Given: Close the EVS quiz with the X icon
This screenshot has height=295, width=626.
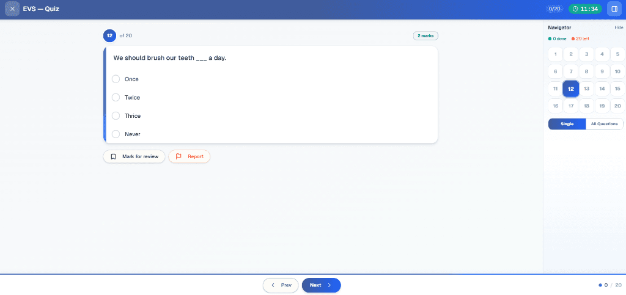Looking at the screenshot, I should [x=12, y=9].
